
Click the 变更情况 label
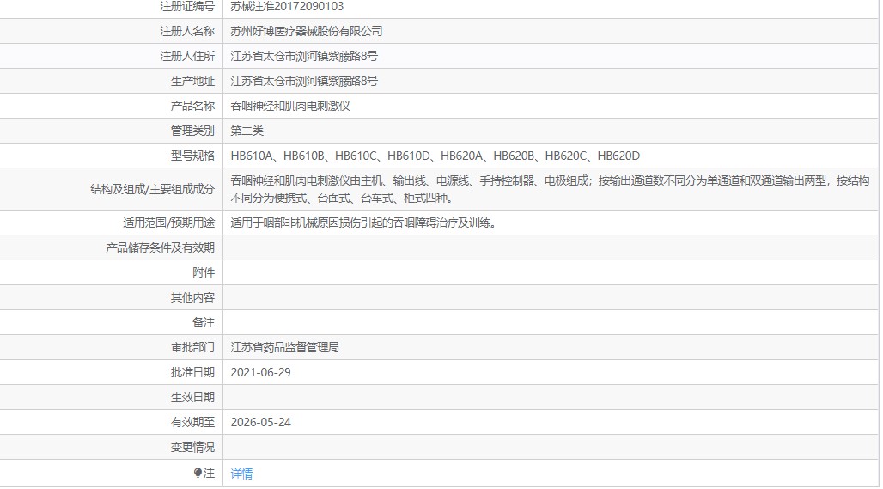point(192,447)
